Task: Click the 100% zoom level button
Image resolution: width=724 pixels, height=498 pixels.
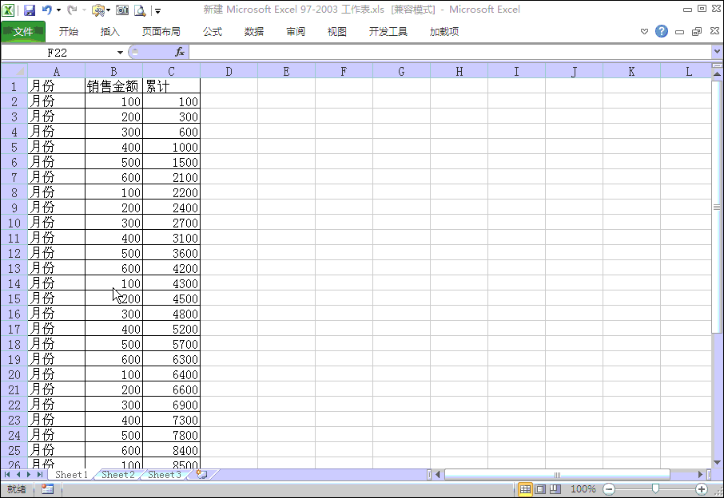Action: pos(583,489)
